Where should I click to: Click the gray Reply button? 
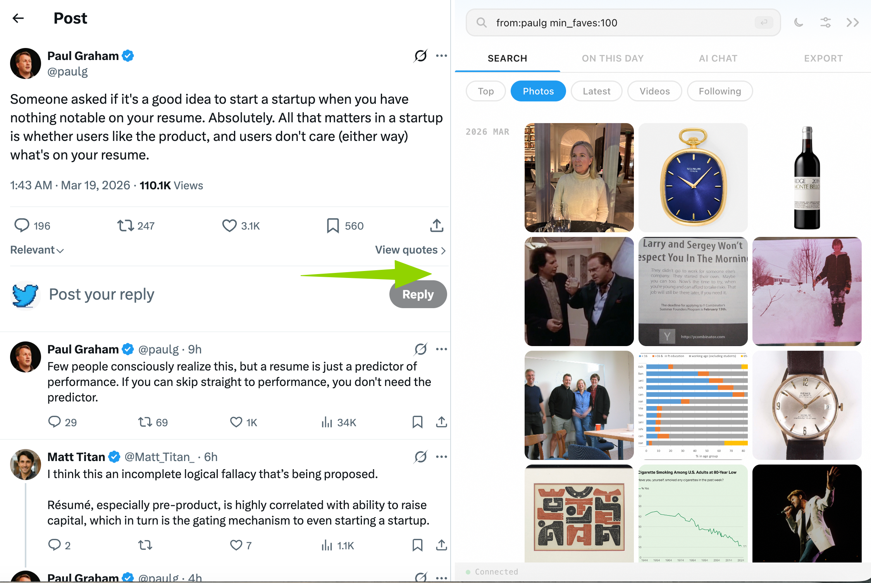pyautogui.click(x=418, y=295)
